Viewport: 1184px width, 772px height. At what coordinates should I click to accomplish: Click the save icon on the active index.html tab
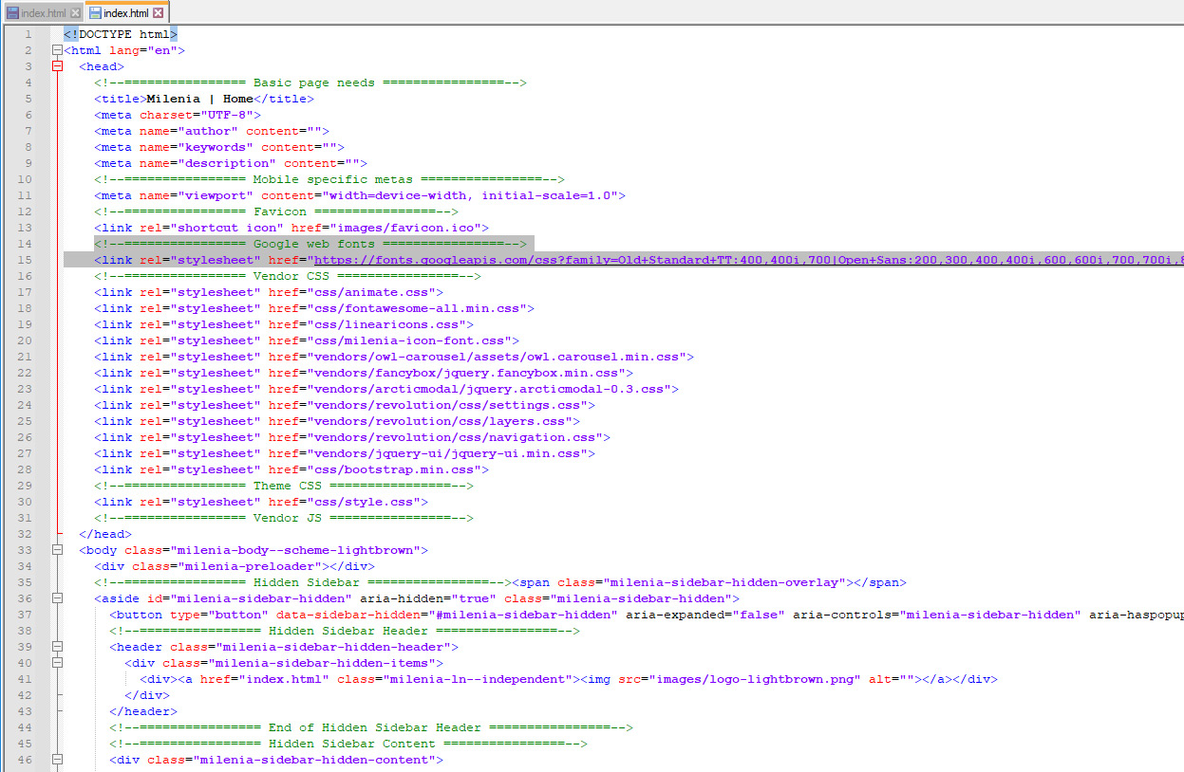tap(95, 13)
